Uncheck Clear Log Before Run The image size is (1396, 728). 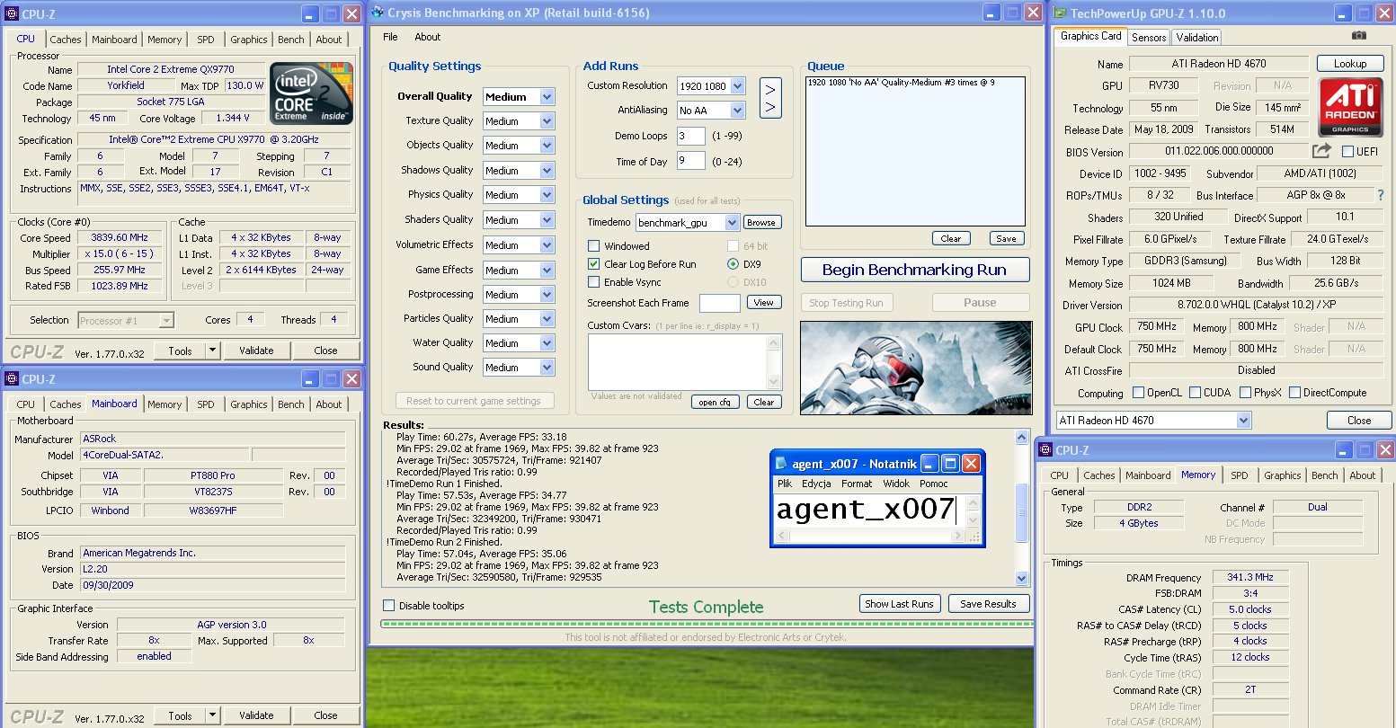pyautogui.click(x=593, y=264)
